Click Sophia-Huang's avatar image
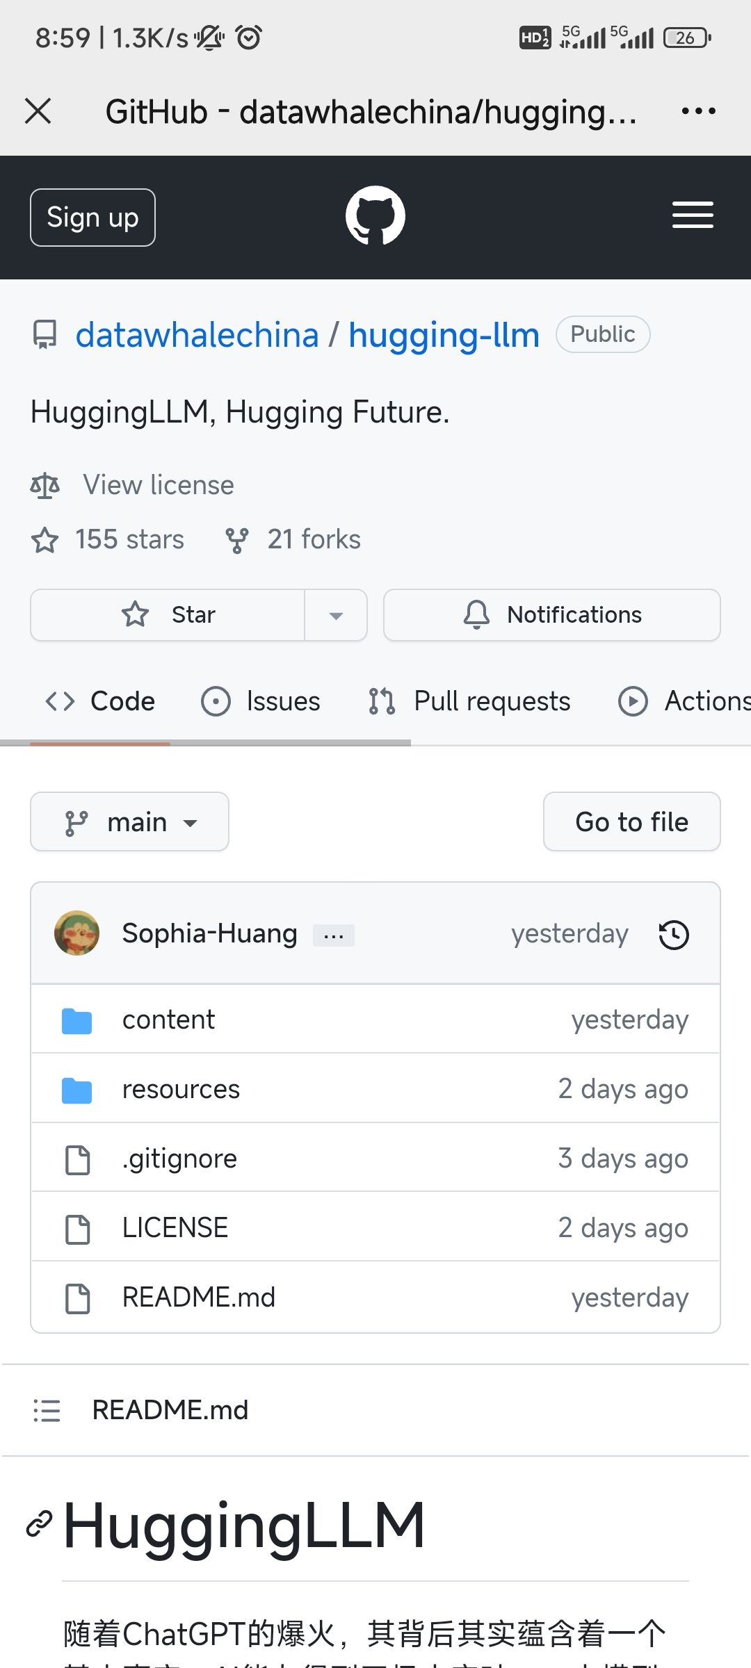The image size is (751, 1668). coord(76,933)
